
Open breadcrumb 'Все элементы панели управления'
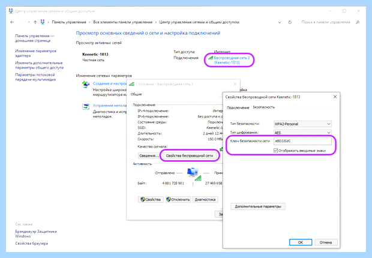[x=122, y=22]
